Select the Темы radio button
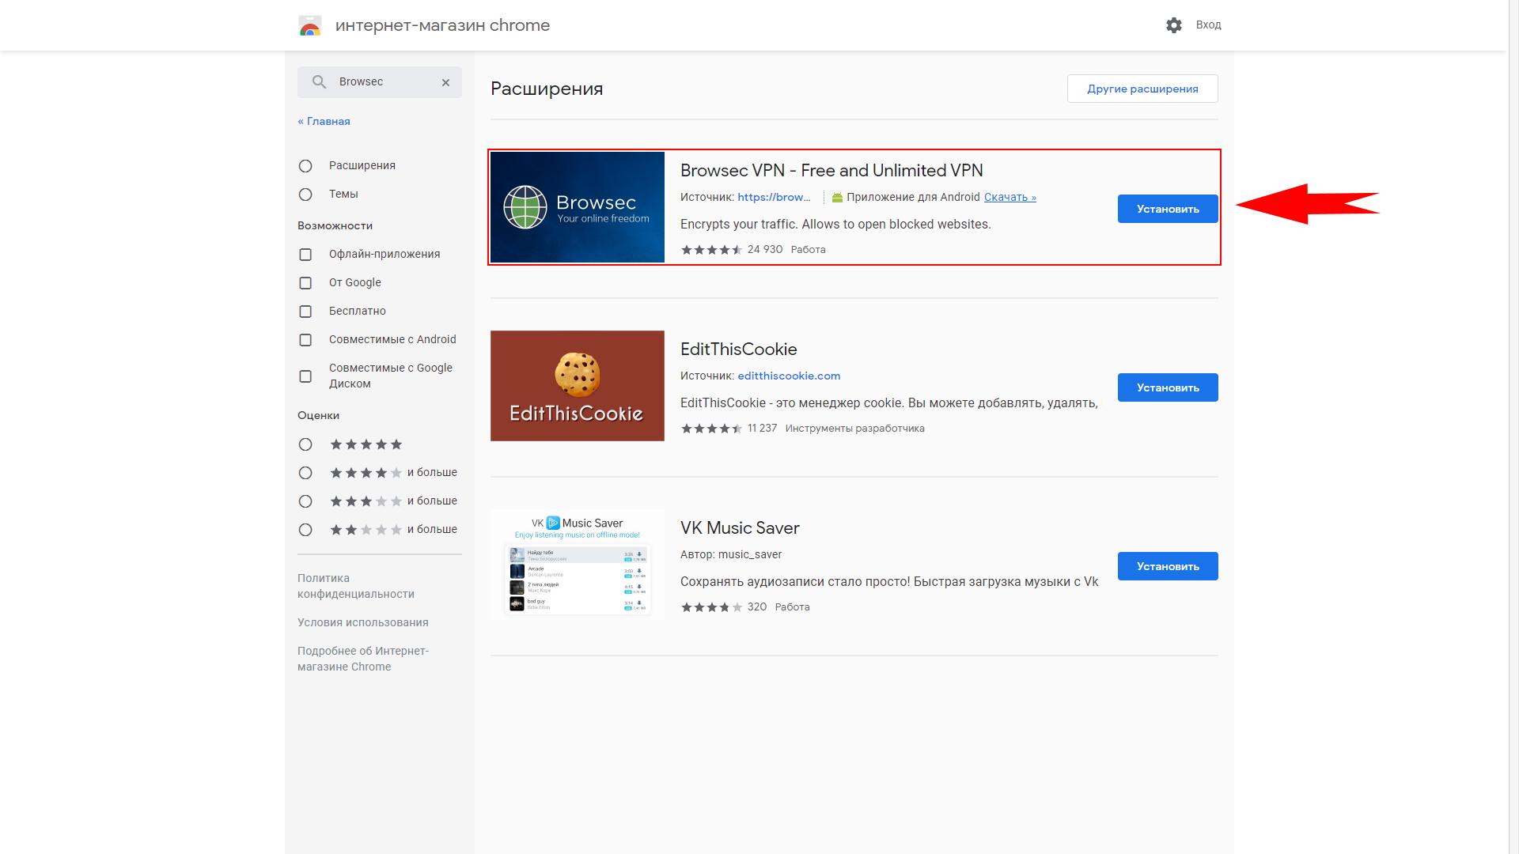Screen dimensions: 1519x854 (x=305, y=195)
